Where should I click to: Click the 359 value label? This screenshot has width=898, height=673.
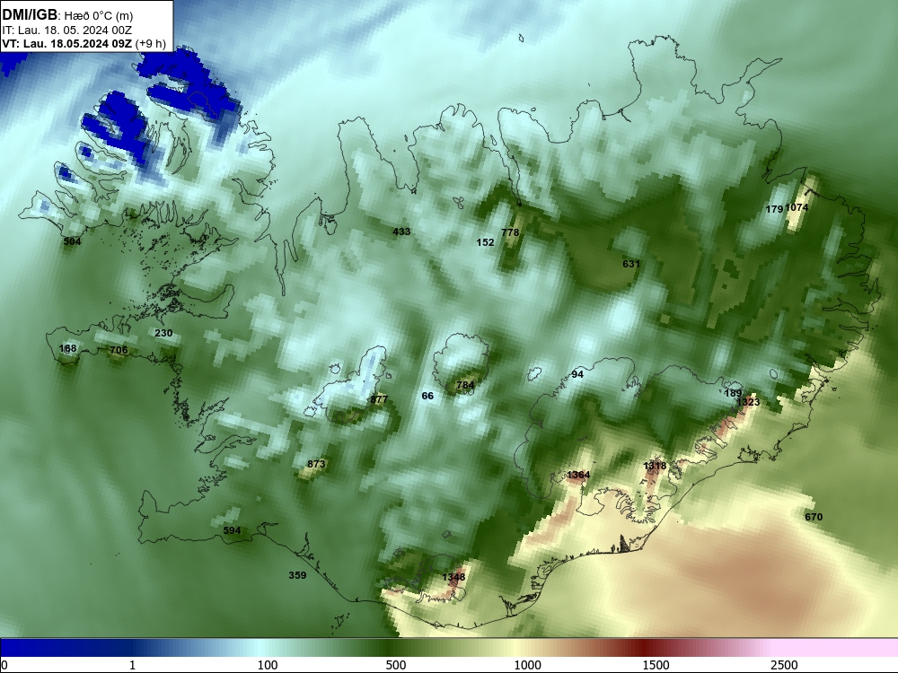coord(297,575)
